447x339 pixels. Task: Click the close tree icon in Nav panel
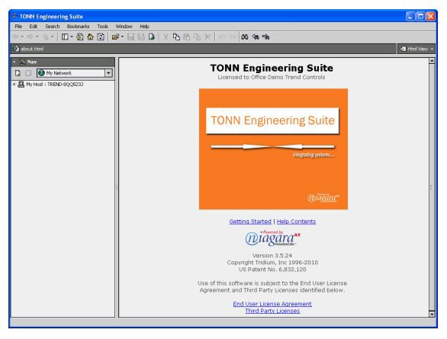[28, 73]
